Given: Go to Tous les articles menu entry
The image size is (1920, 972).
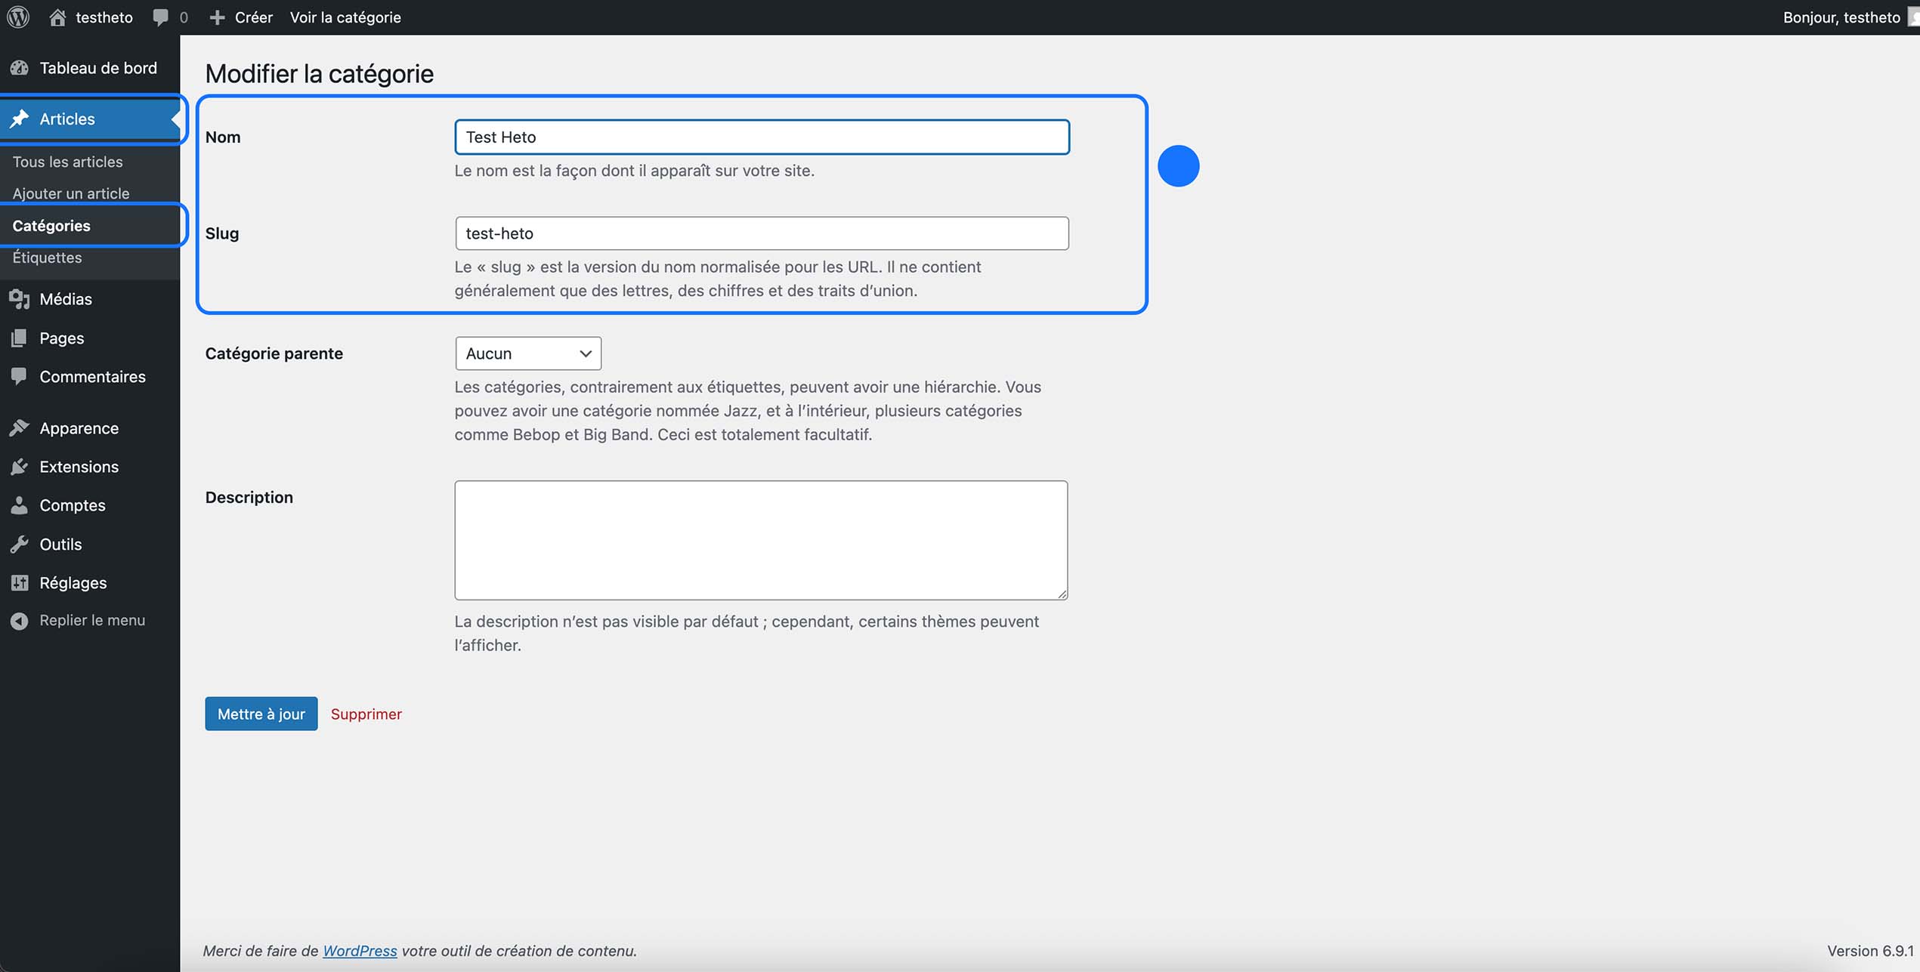Looking at the screenshot, I should coord(67,161).
